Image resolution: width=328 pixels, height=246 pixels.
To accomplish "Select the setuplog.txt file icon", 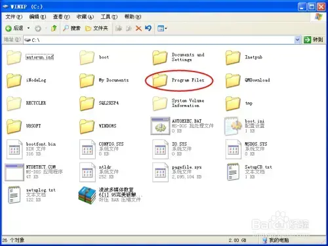I will point(14,195).
